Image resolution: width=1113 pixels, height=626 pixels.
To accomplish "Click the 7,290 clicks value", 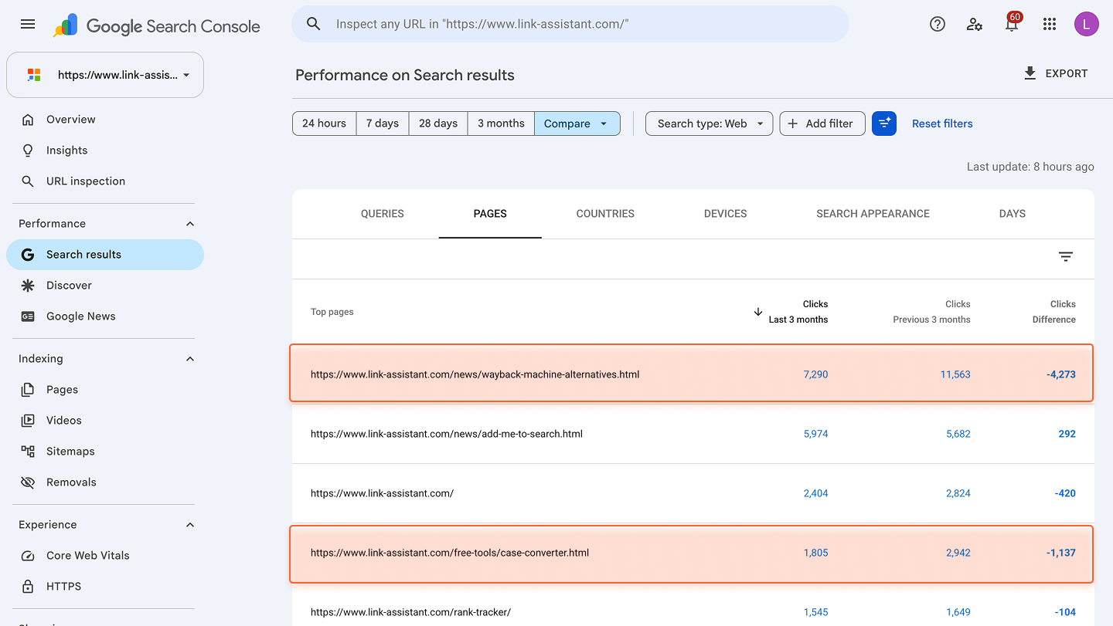I will click(x=815, y=374).
